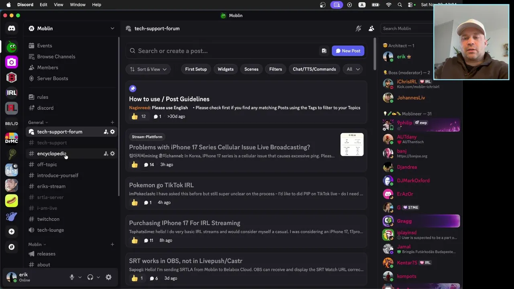Open the IRL server icon

point(12,93)
